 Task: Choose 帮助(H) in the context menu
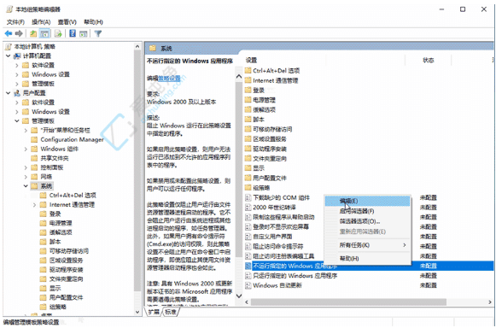(x=368, y=258)
